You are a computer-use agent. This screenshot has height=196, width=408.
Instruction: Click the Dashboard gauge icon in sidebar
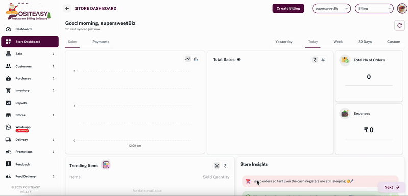click(x=8, y=29)
